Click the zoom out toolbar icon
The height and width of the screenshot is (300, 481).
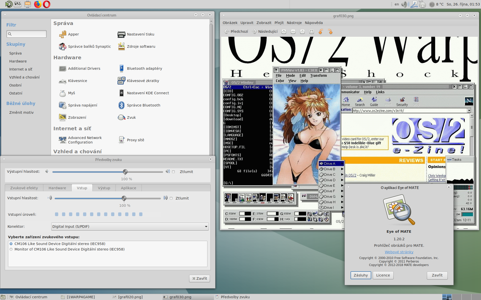[293, 31]
